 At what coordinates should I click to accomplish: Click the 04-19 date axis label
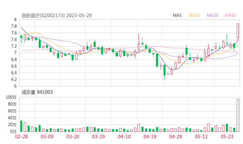(x=150, y=136)
